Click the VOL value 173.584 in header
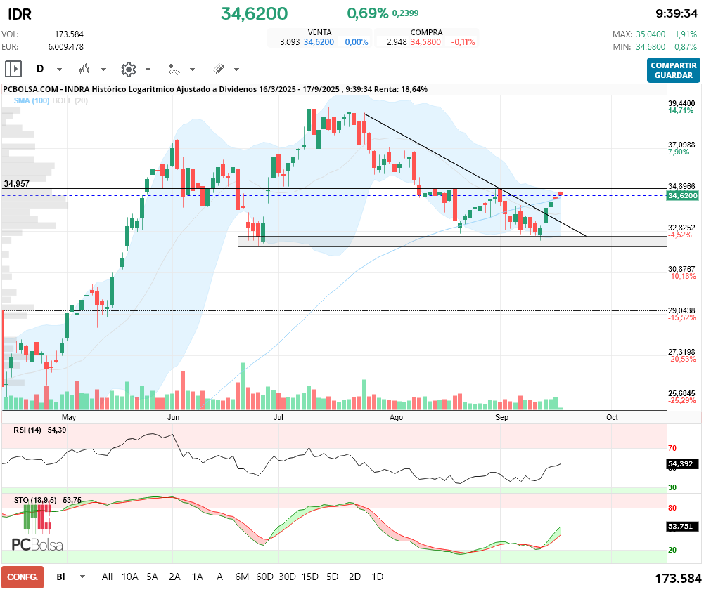This screenshot has height=592, width=711. [70, 34]
